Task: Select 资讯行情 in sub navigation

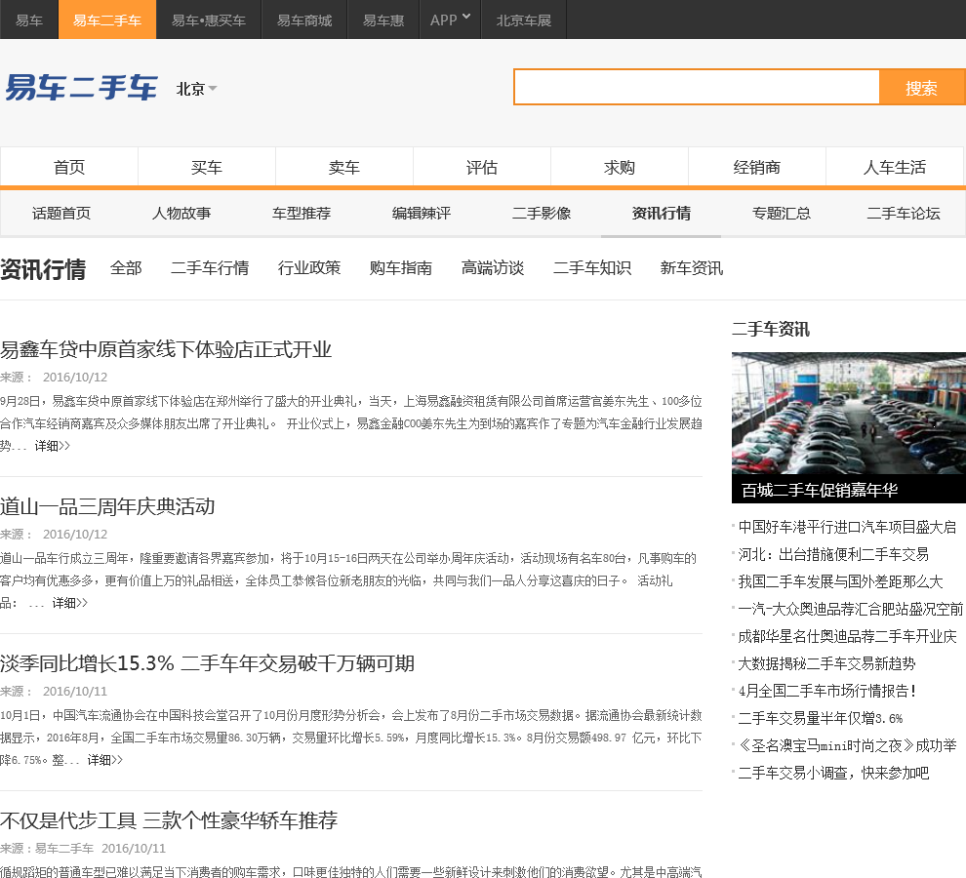Action: point(661,214)
